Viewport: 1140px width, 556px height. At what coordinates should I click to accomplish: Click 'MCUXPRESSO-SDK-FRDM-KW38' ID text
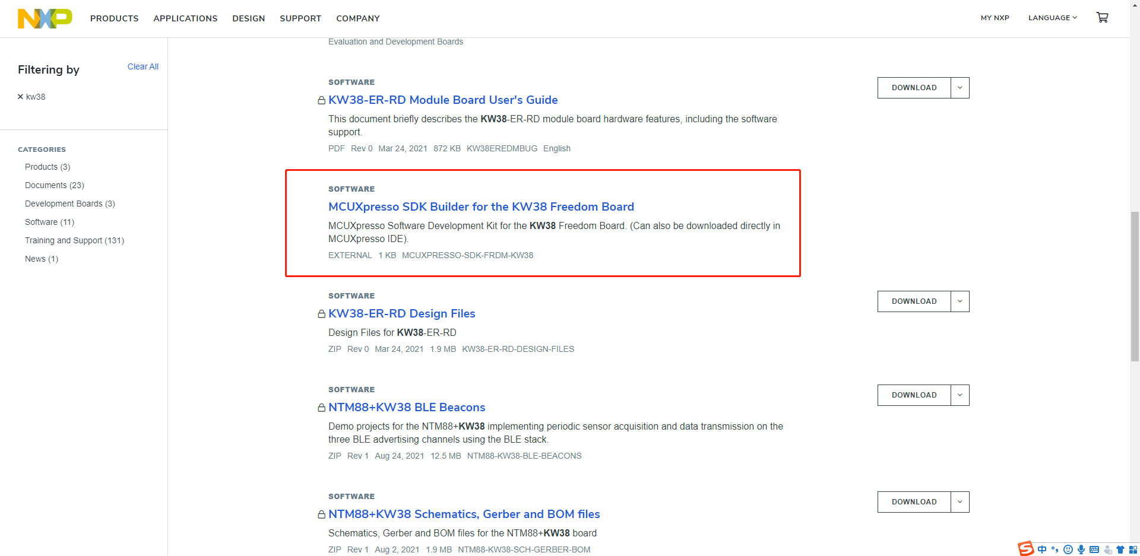coord(467,255)
